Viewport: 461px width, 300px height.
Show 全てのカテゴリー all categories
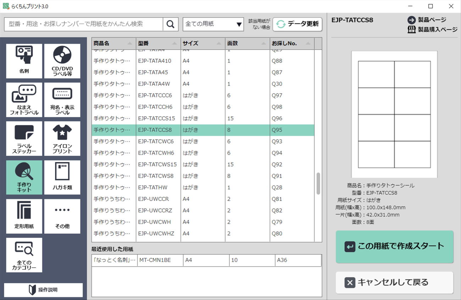24,255
